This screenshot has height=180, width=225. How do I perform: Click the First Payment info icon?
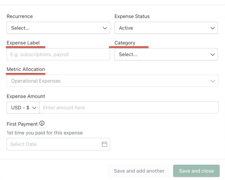coord(42,123)
